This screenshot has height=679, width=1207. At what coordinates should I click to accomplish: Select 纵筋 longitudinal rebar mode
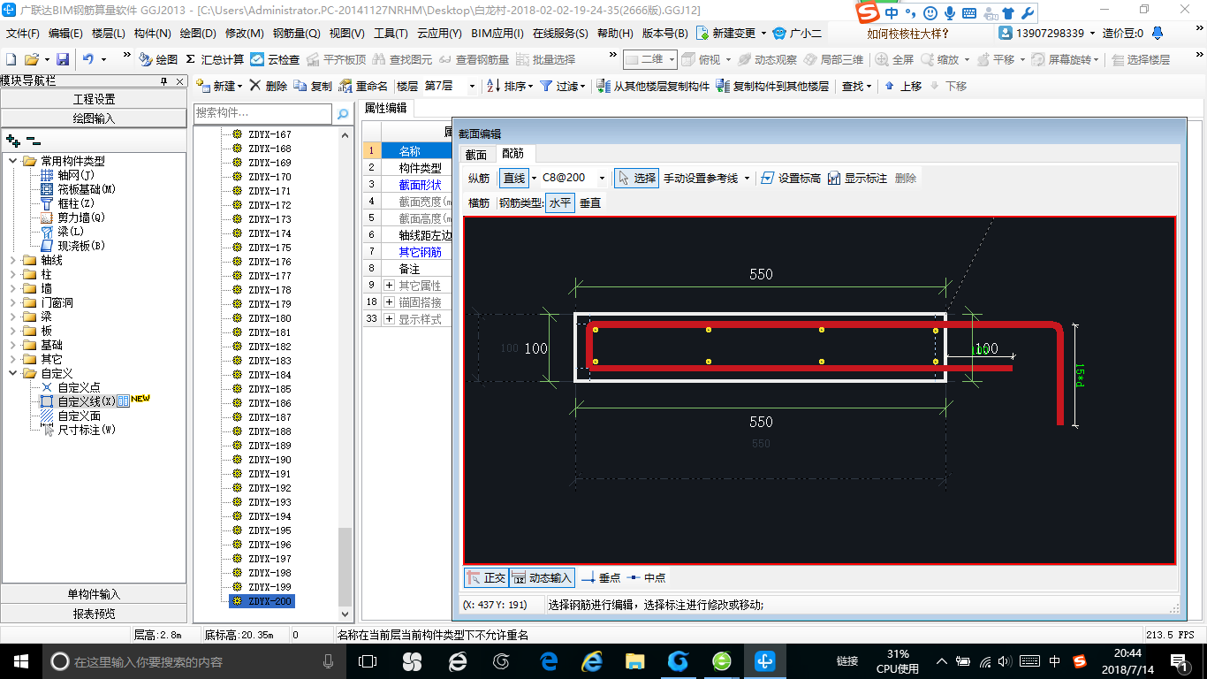click(479, 178)
